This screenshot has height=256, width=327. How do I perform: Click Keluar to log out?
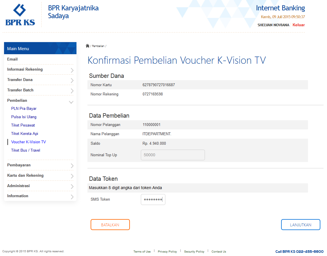[299, 25]
